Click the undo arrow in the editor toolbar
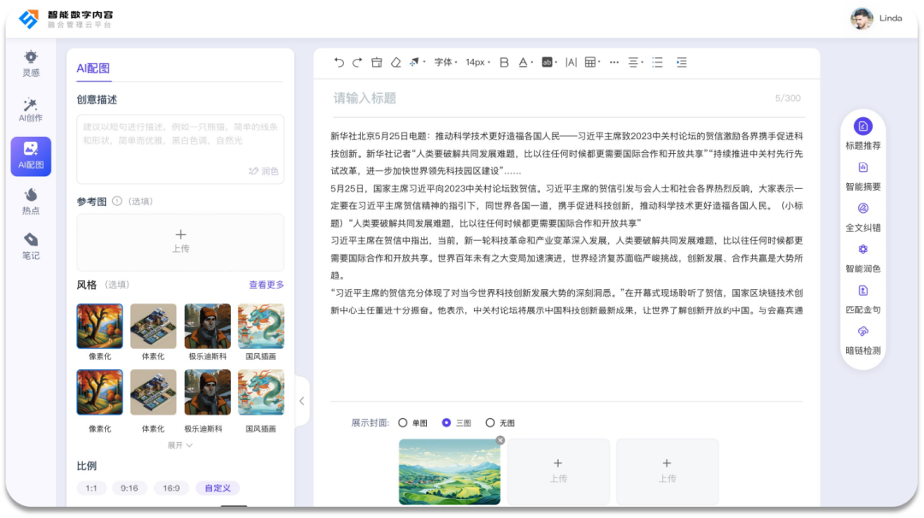Viewport: 924px width, 518px height. (x=339, y=62)
